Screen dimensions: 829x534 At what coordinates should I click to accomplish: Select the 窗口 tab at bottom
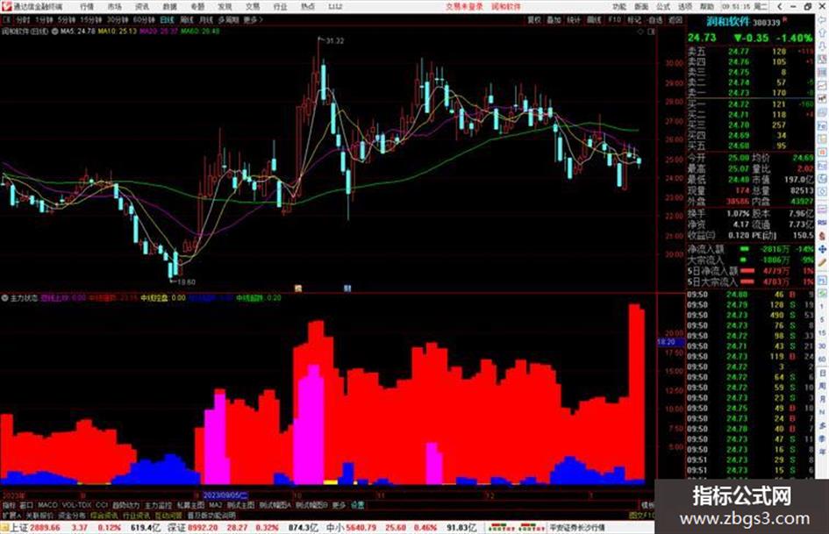tap(26, 505)
